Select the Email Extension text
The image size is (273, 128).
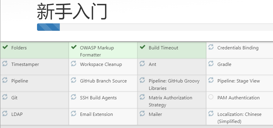97,114
